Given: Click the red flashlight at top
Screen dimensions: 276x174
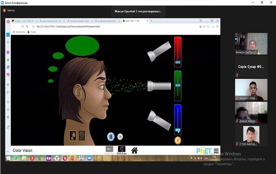Looking at the screenshot, I should (x=159, y=51).
